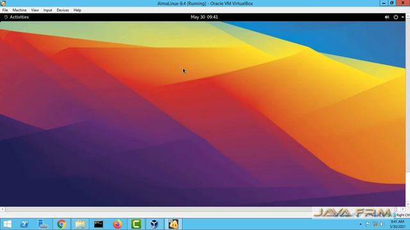Open the Input menu
This screenshot has width=410, height=230.
47,10
